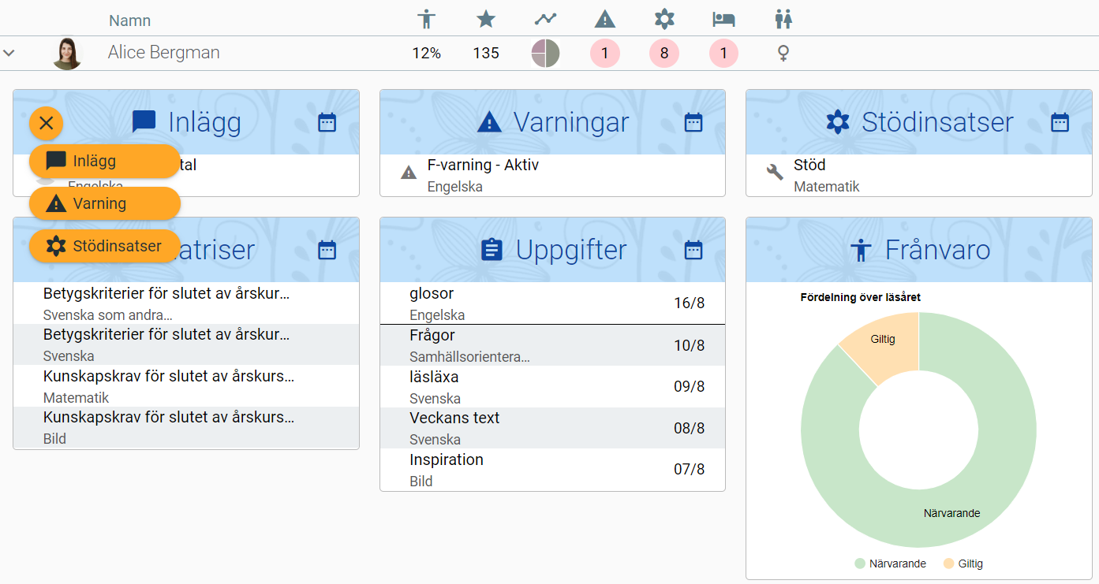The height and width of the screenshot is (584, 1099).
Task: Click the trend line chart header icon
Action: coord(545,19)
